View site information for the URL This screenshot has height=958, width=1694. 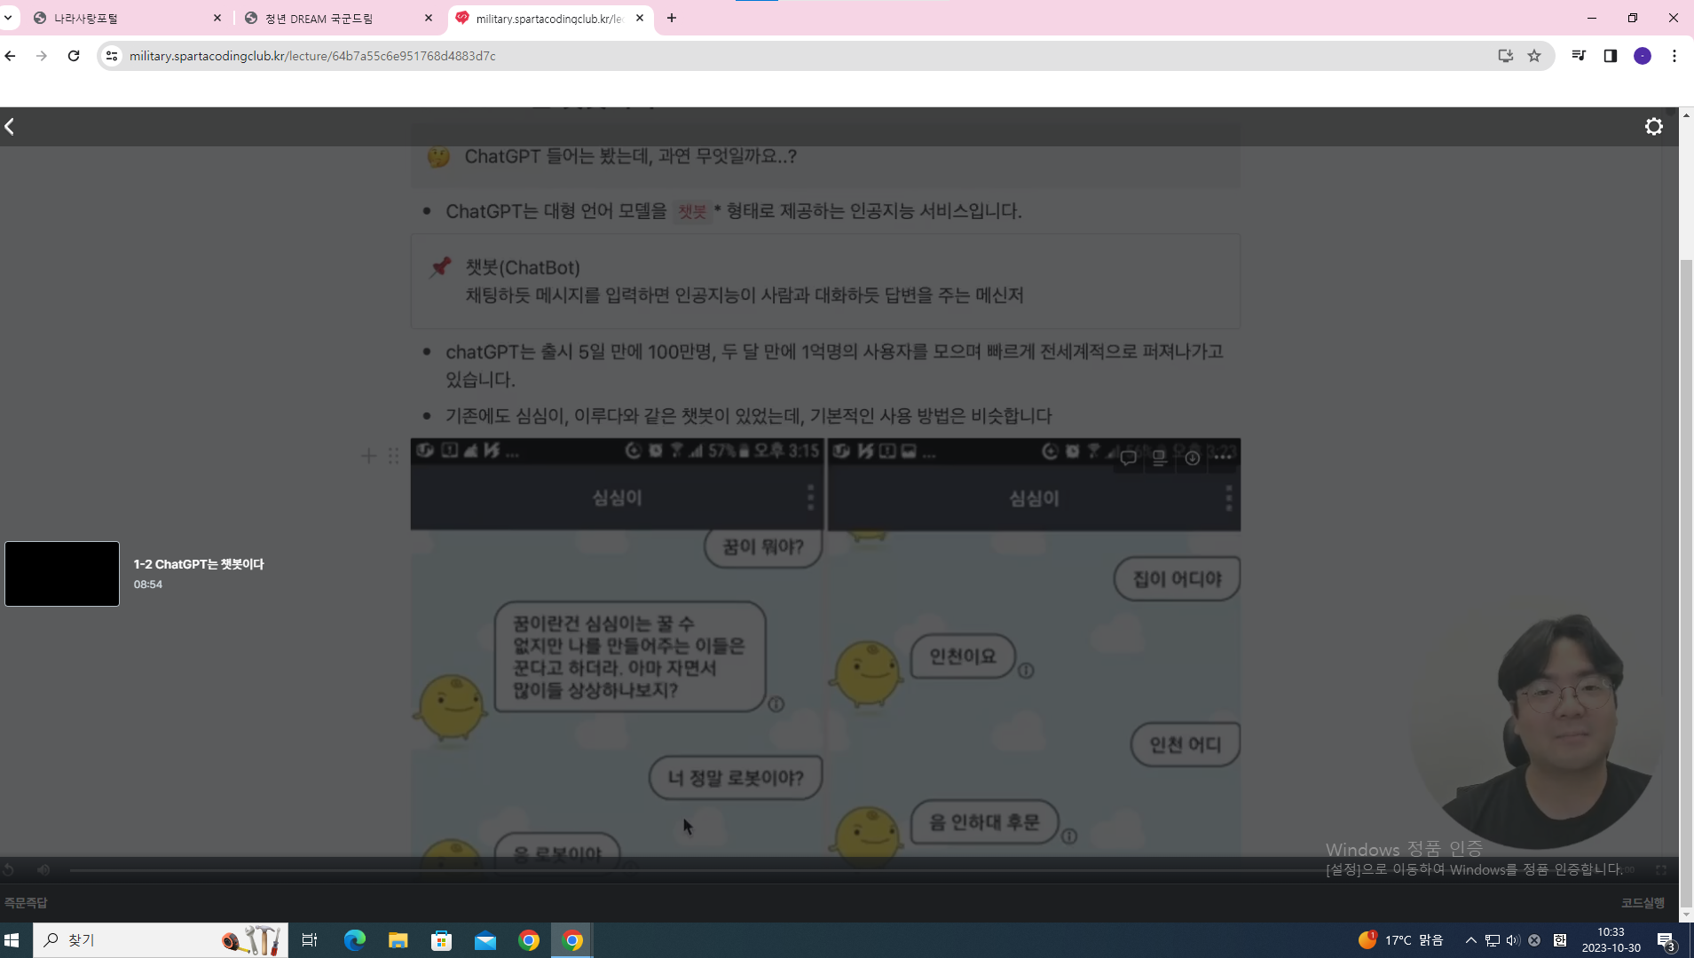(x=112, y=56)
